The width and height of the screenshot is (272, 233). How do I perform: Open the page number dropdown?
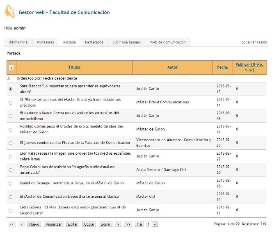[x=152, y=224]
